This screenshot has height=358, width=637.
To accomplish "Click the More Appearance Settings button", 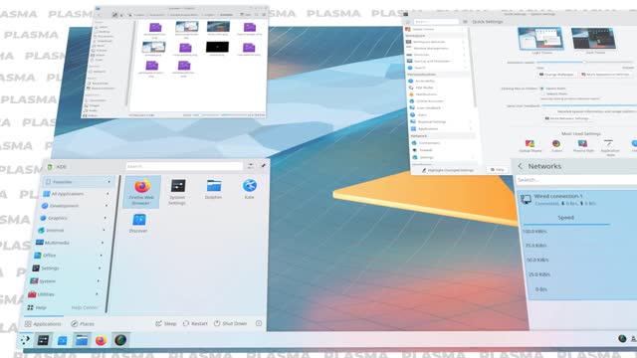I will pos(605,75).
